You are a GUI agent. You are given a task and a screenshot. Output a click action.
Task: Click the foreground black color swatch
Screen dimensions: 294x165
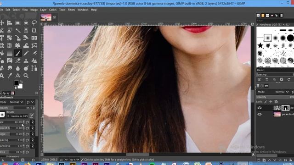pyautogui.click(x=17, y=82)
